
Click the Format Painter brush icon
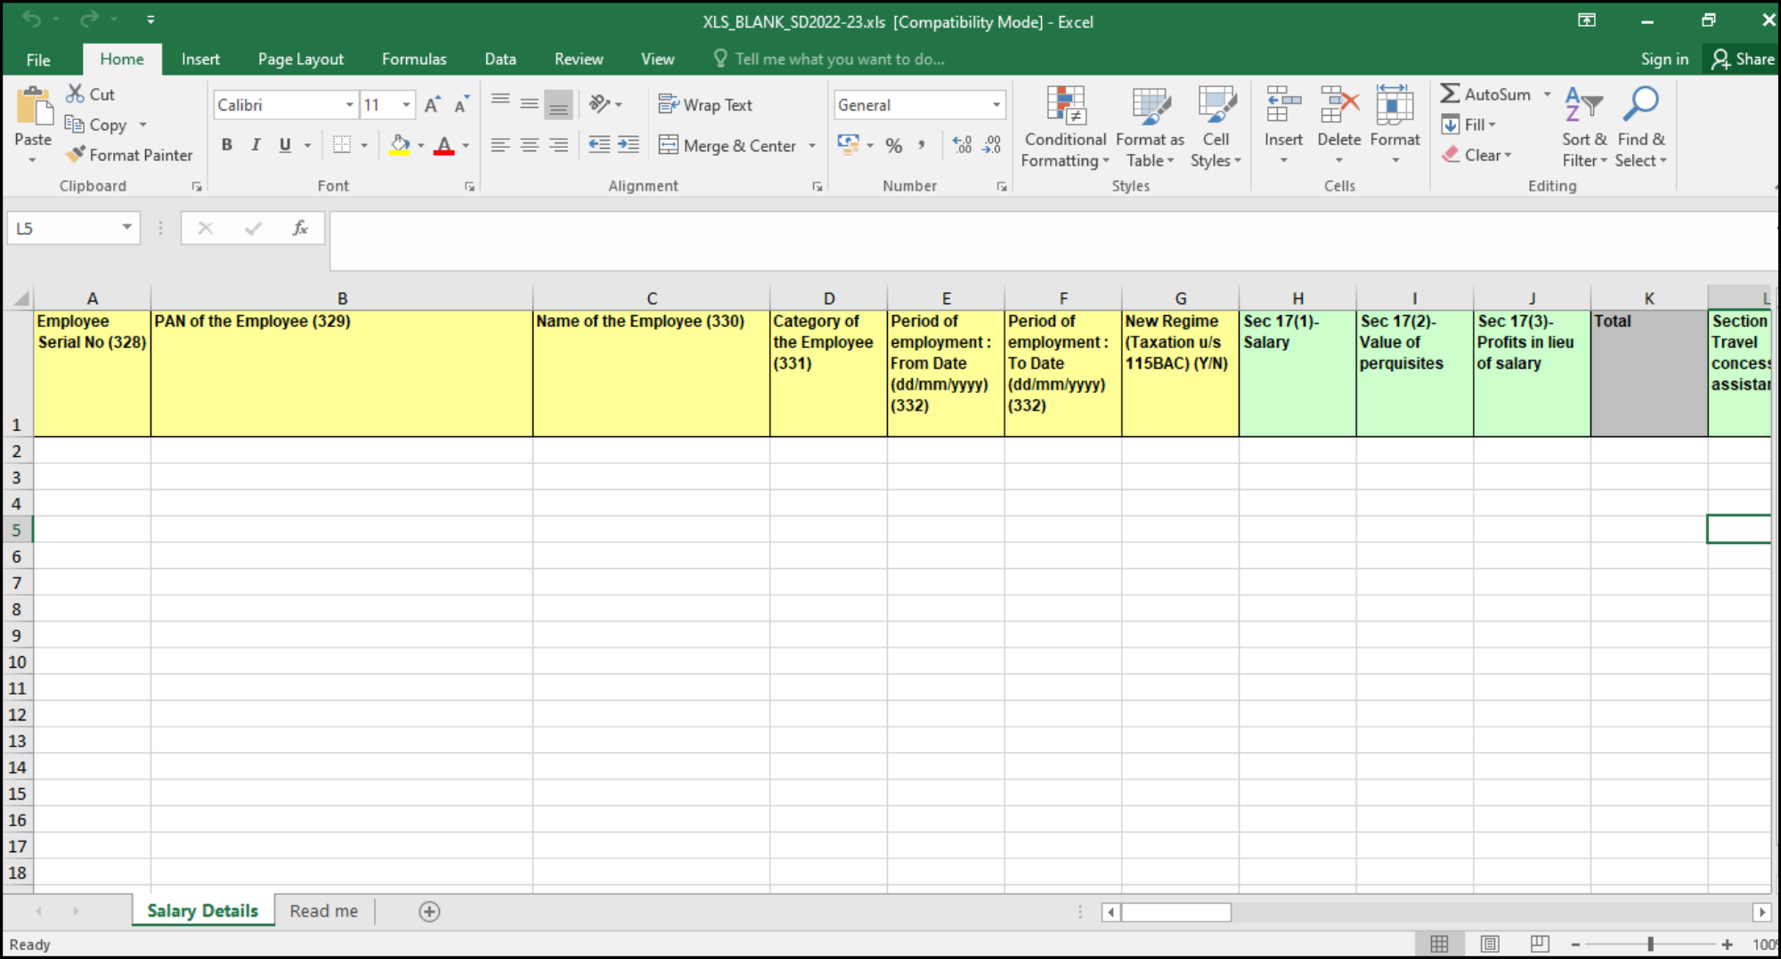[x=76, y=155]
